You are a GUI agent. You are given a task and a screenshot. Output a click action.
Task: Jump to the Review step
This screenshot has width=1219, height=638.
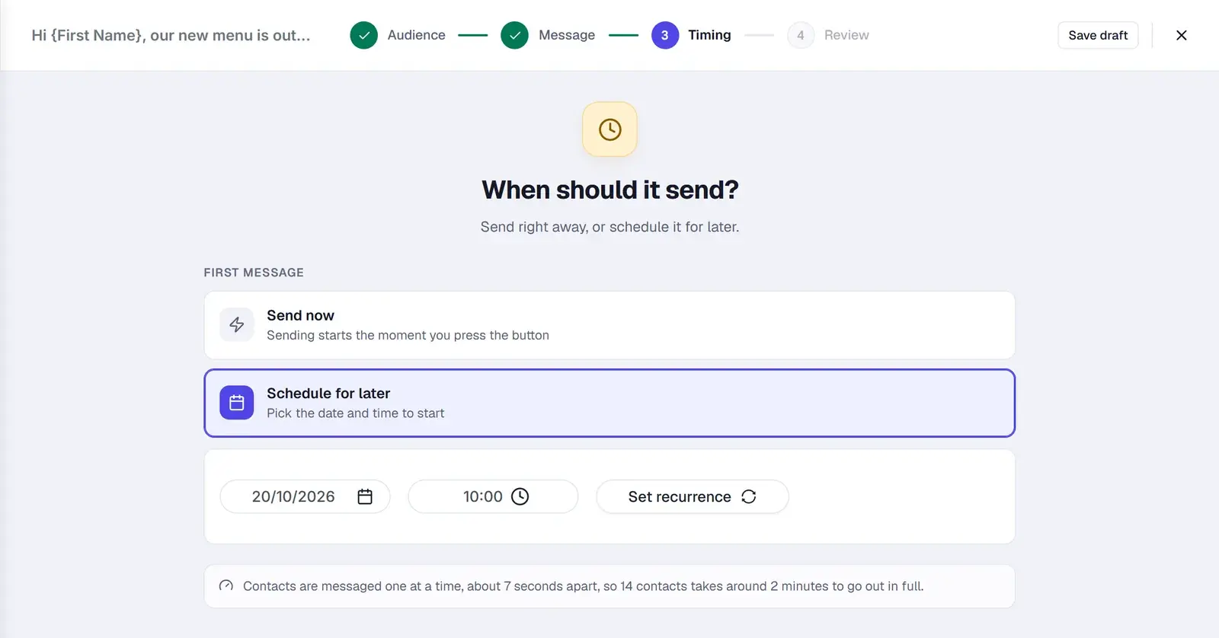(x=846, y=35)
